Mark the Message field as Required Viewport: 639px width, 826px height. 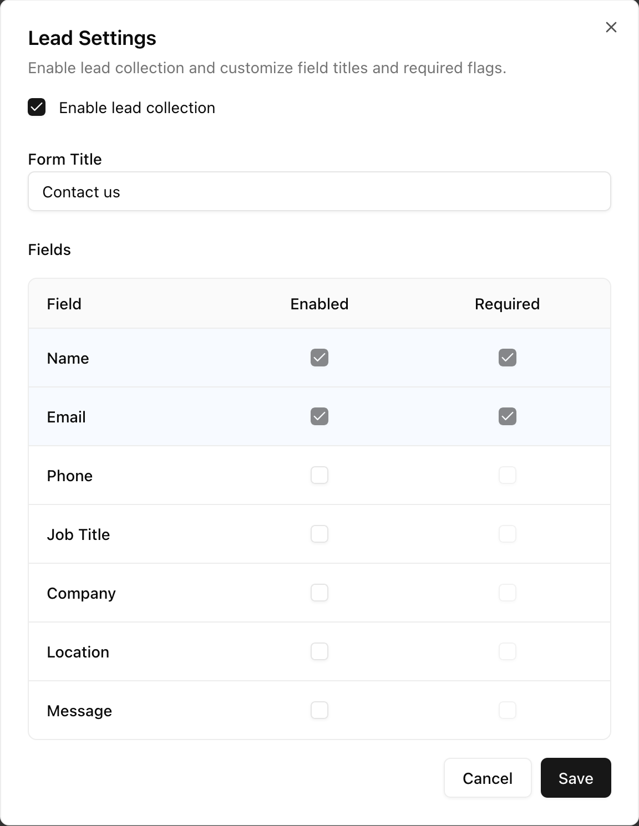pos(507,710)
